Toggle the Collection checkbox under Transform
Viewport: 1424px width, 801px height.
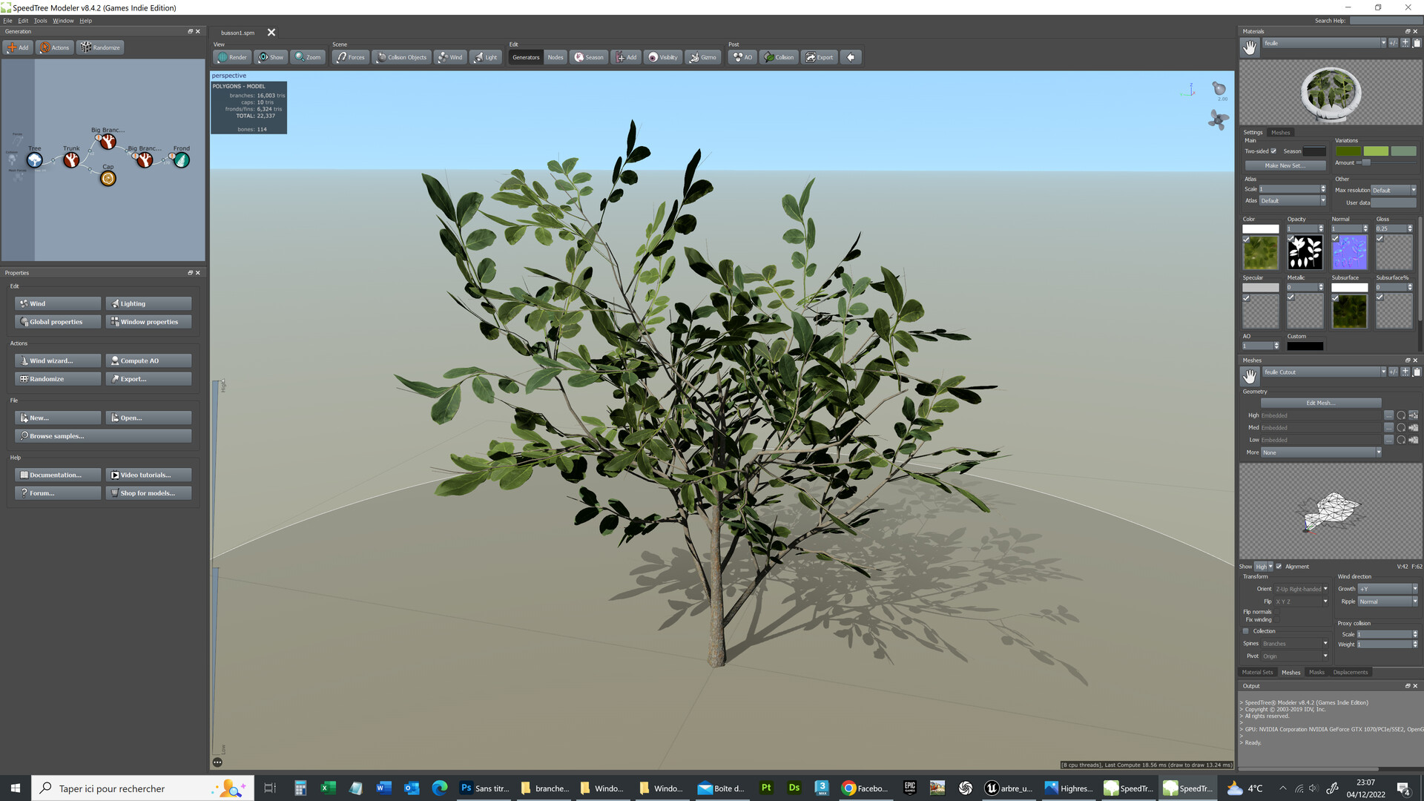click(x=1246, y=630)
